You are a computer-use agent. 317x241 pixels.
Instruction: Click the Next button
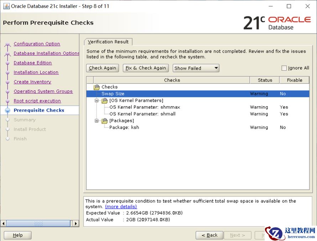pyautogui.click(x=238, y=235)
